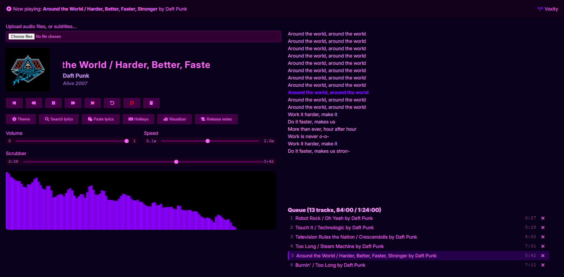564x277 pixels.
Task: Open the Theme settings
Action: pos(21,119)
